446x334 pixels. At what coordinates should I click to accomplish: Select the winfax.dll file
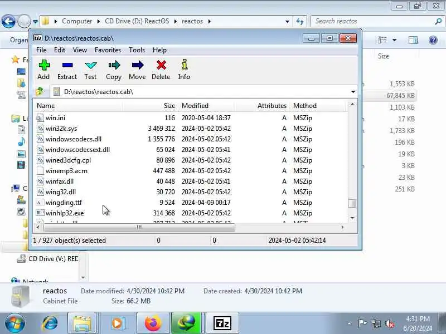click(x=191, y=181)
